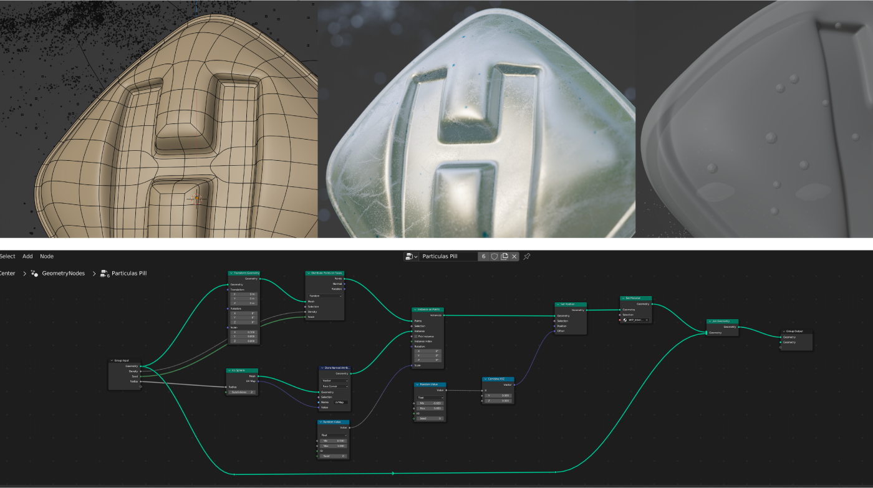873x488 pixels.
Task: Collapse the Transform Geometry node
Action: (x=231, y=273)
